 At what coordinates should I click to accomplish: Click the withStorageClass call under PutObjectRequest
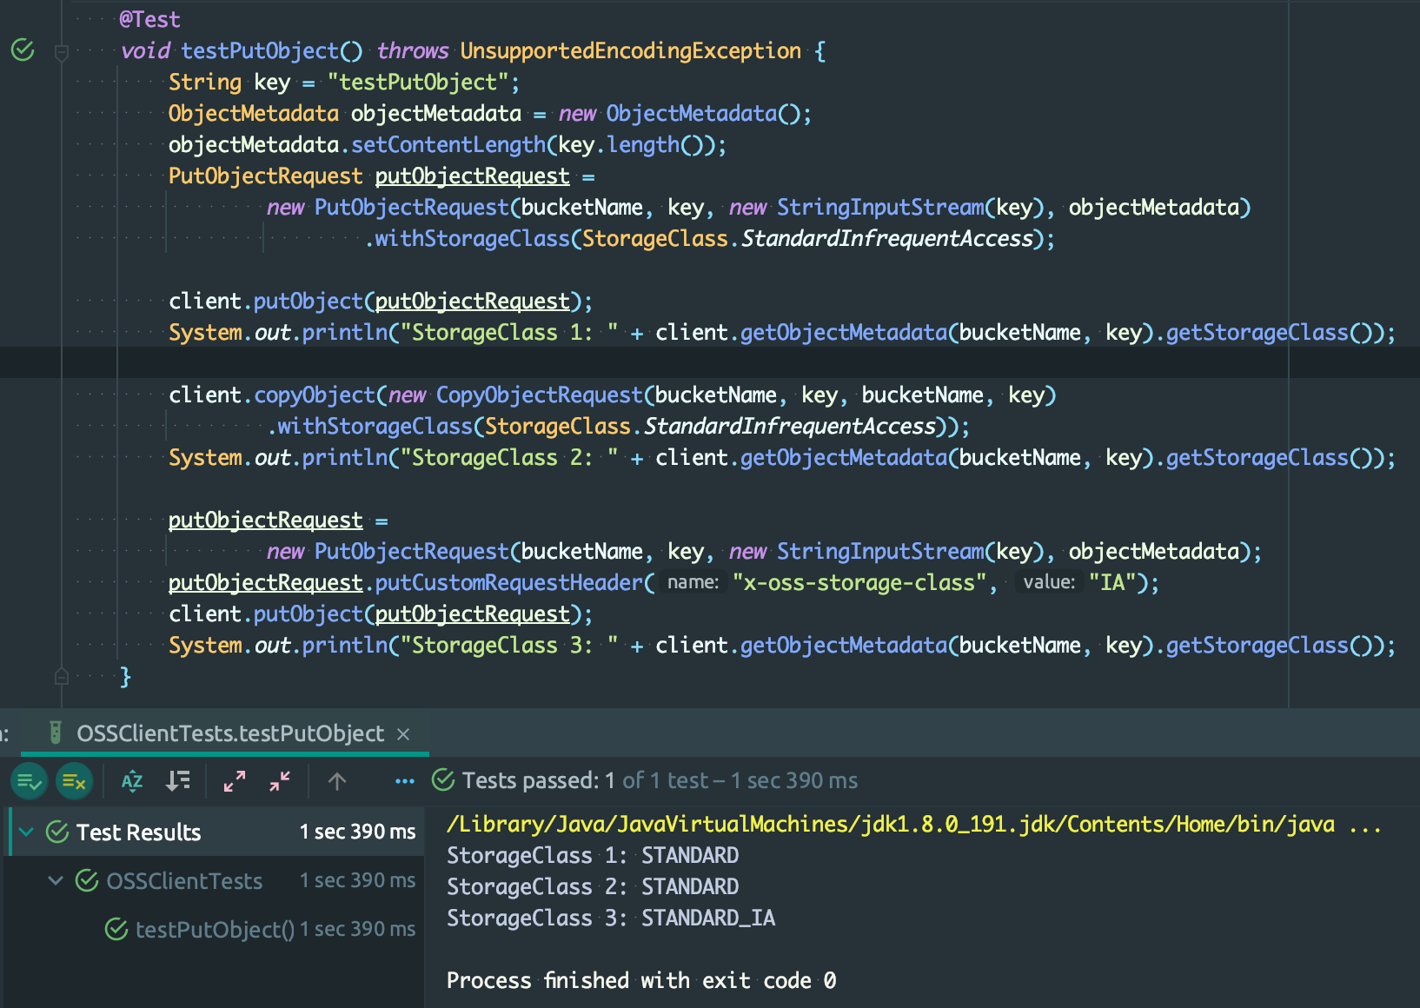click(472, 238)
